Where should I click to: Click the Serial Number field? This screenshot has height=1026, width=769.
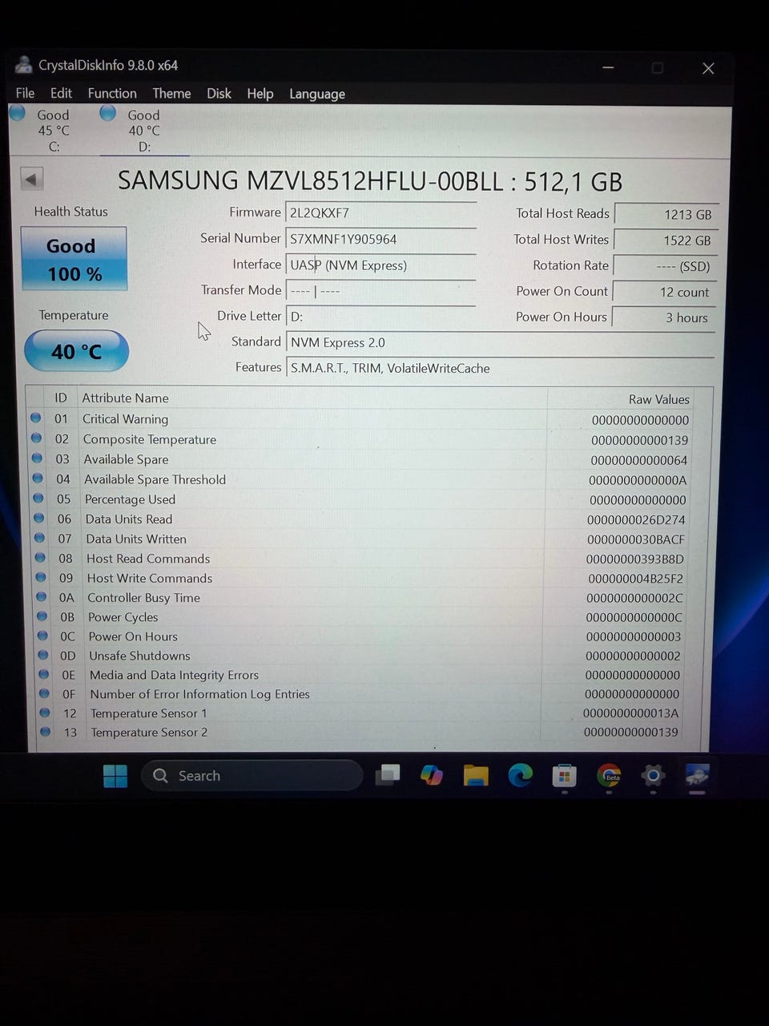pos(381,239)
